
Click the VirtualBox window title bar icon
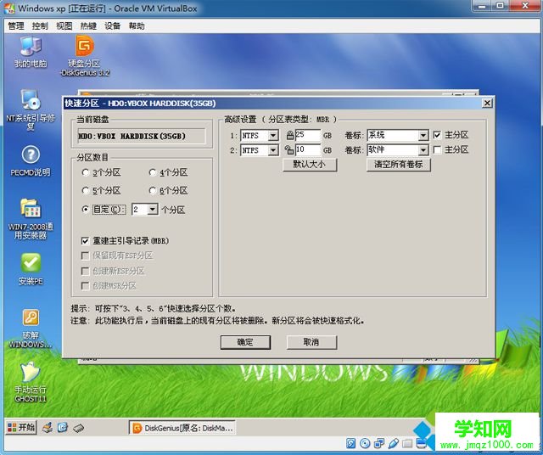point(9,8)
